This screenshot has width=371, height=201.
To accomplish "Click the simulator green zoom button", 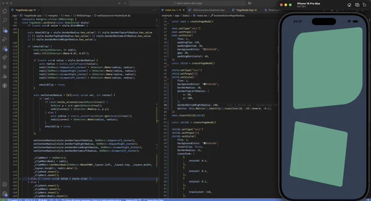I will [x=290, y=5].
